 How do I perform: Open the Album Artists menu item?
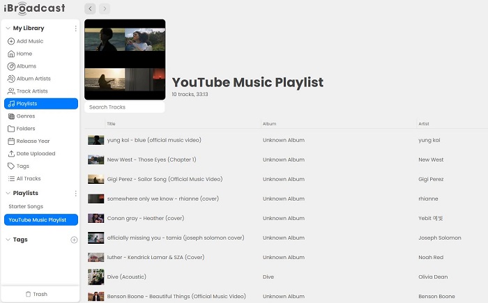click(x=41, y=79)
